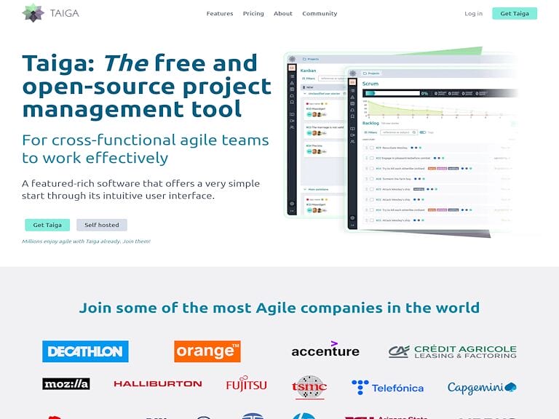Check the box for Torment the farm boy

pos(371,178)
